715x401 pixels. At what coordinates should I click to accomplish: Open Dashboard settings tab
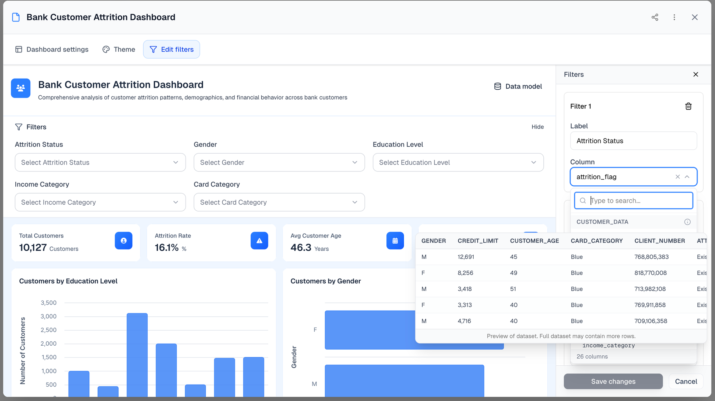tap(52, 49)
